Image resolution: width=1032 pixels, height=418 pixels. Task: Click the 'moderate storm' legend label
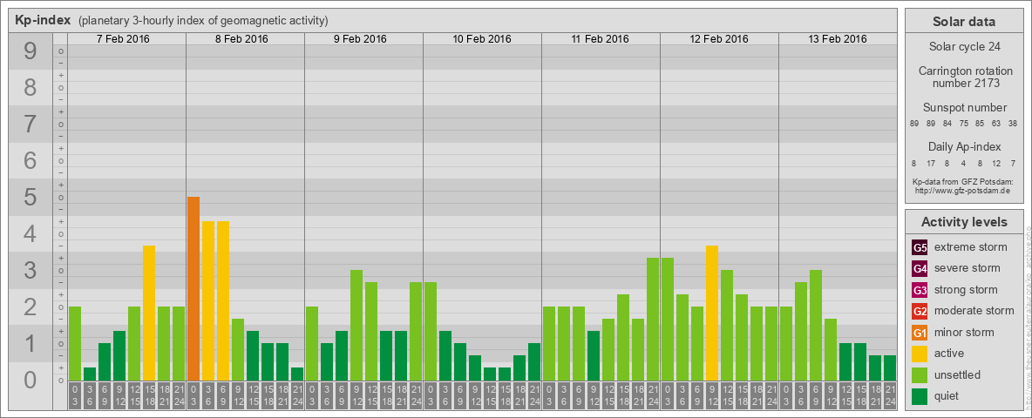tap(974, 311)
